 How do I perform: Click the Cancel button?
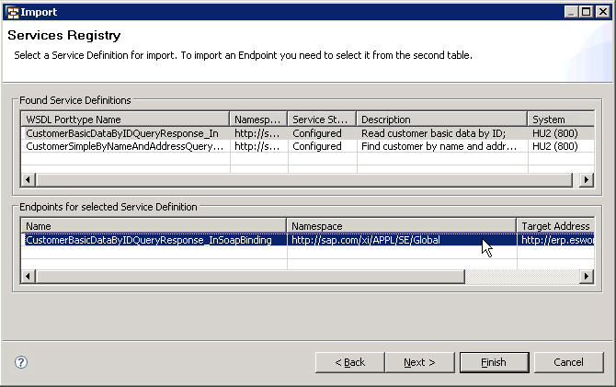pos(568,362)
